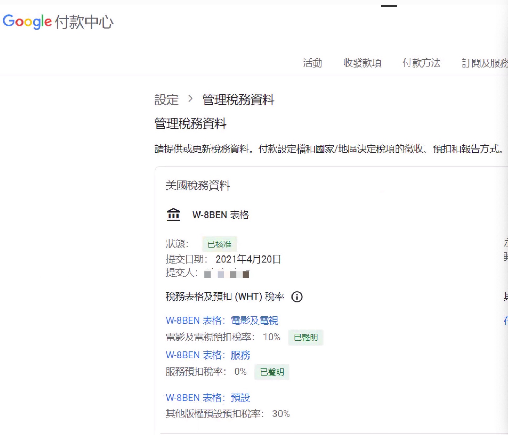
Task: Select the 付款方法 tab
Action: (x=421, y=63)
